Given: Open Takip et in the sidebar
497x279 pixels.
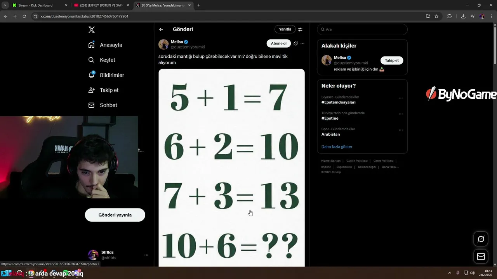Looking at the screenshot, I should [x=103, y=90].
